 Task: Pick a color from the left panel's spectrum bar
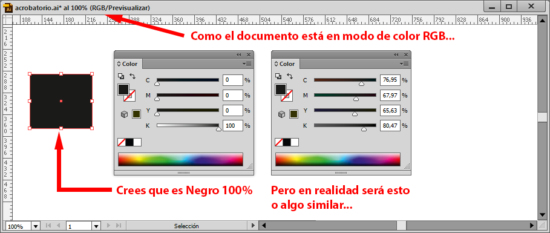tap(181, 159)
